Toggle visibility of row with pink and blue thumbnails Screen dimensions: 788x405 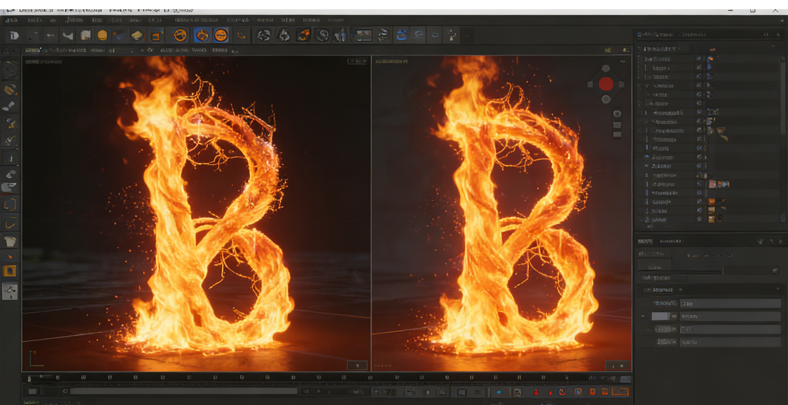pos(699,184)
